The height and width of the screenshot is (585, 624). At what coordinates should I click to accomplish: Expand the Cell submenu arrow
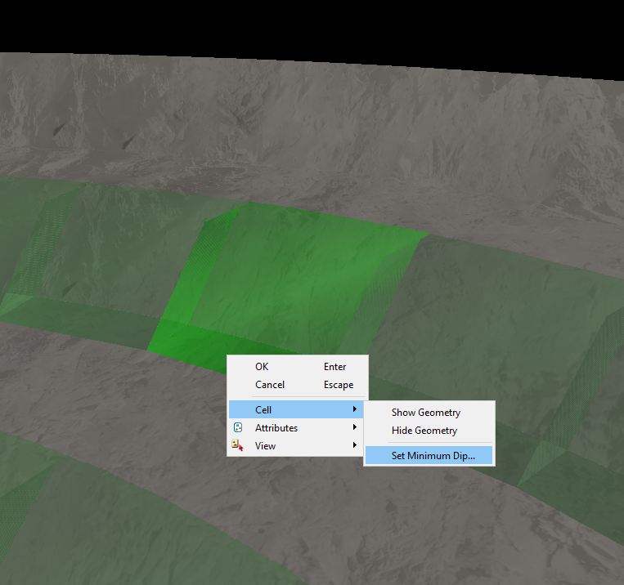[355, 409]
